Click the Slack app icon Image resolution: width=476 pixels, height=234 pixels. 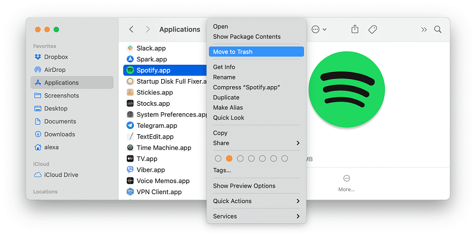[130, 48]
